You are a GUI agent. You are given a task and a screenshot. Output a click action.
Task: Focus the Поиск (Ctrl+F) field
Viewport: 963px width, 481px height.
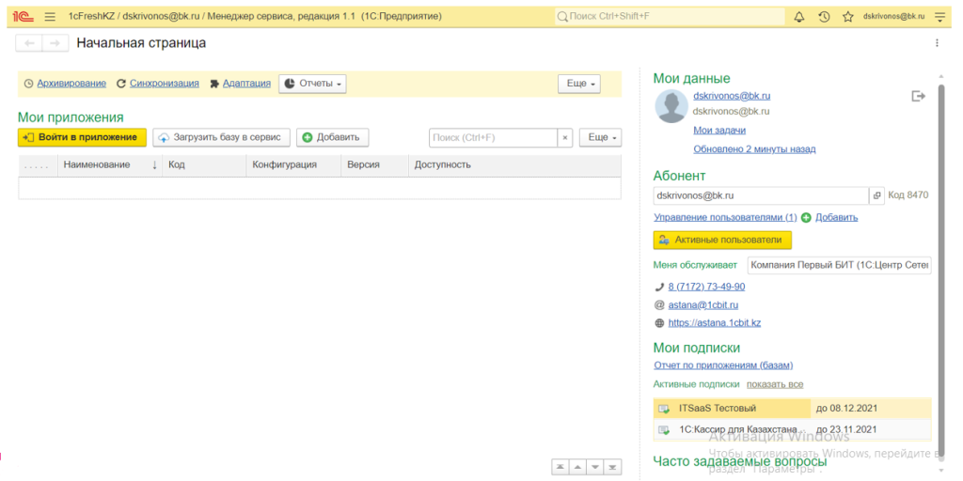pos(493,137)
